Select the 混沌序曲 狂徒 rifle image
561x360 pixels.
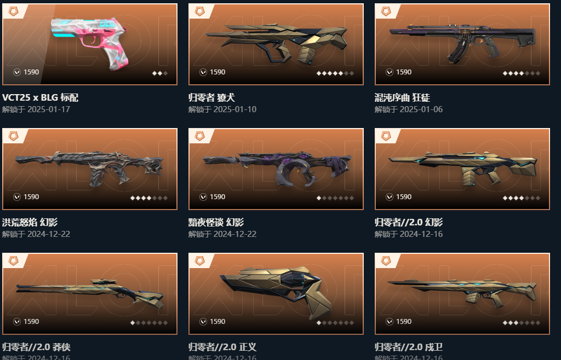462,44
